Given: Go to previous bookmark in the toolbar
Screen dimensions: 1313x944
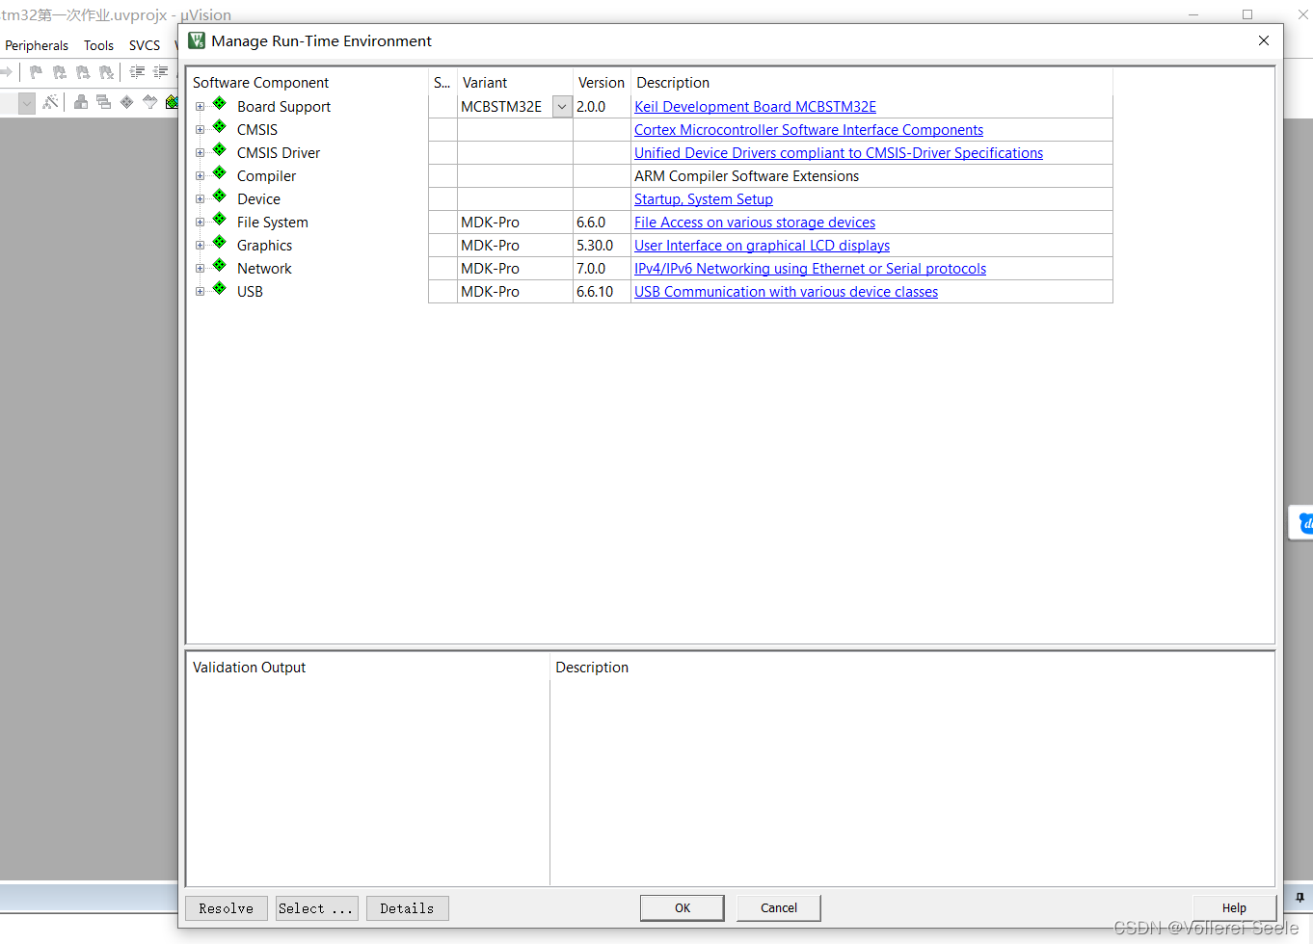Looking at the screenshot, I should (x=60, y=72).
